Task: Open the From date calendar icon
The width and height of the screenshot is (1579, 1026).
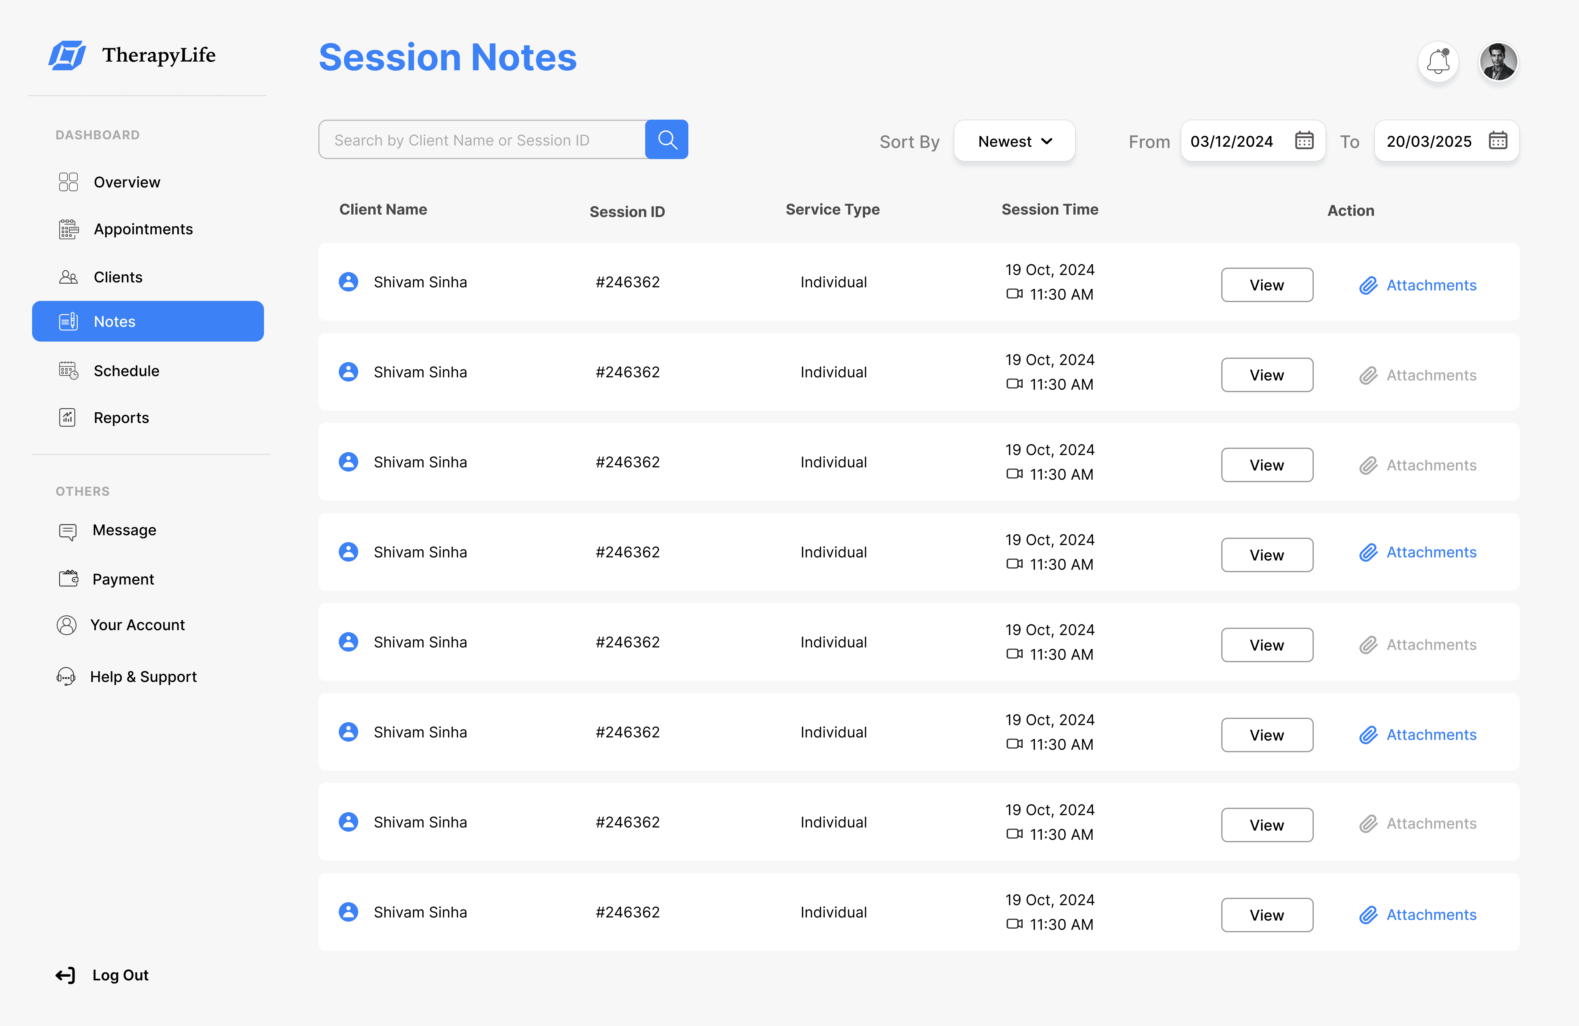Action: [1304, 141]
